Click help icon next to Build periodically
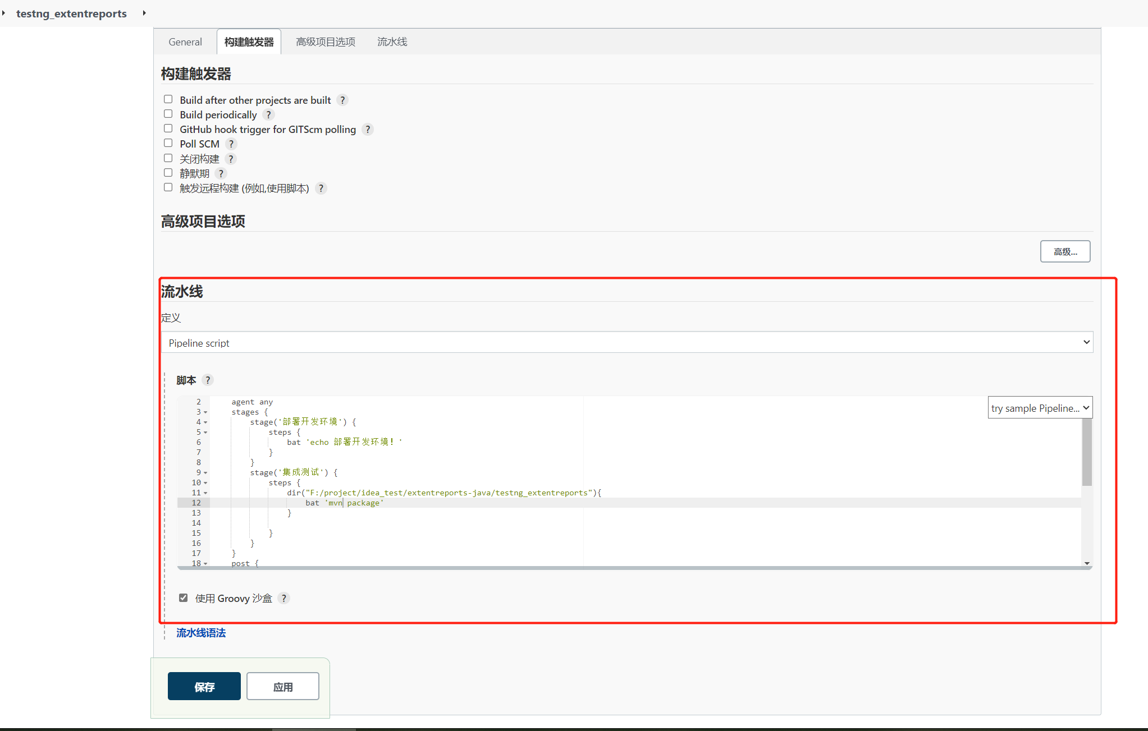This screenshot has width=1148, height=731. (268, 114)
